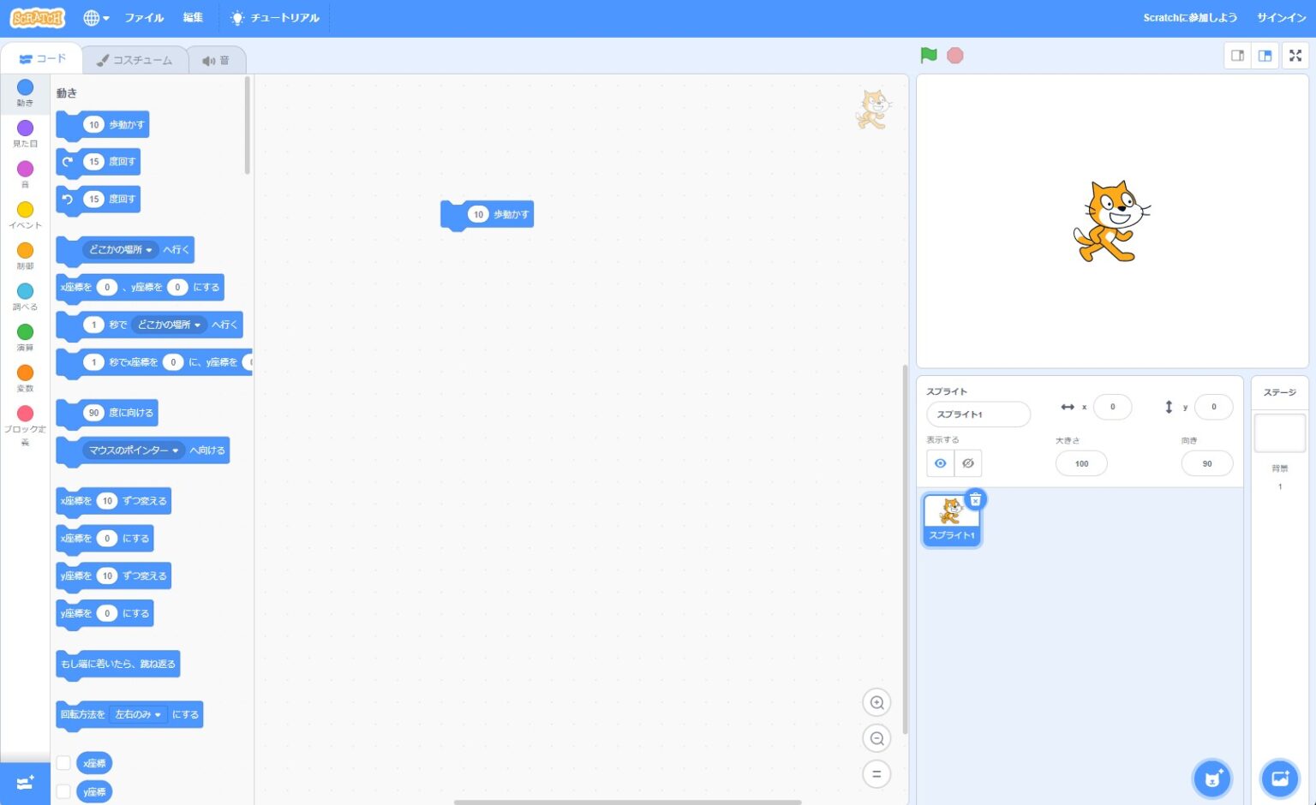
Task: Expand the 左右のみ rotation style dropdown
Action: [x=138, y=714]
